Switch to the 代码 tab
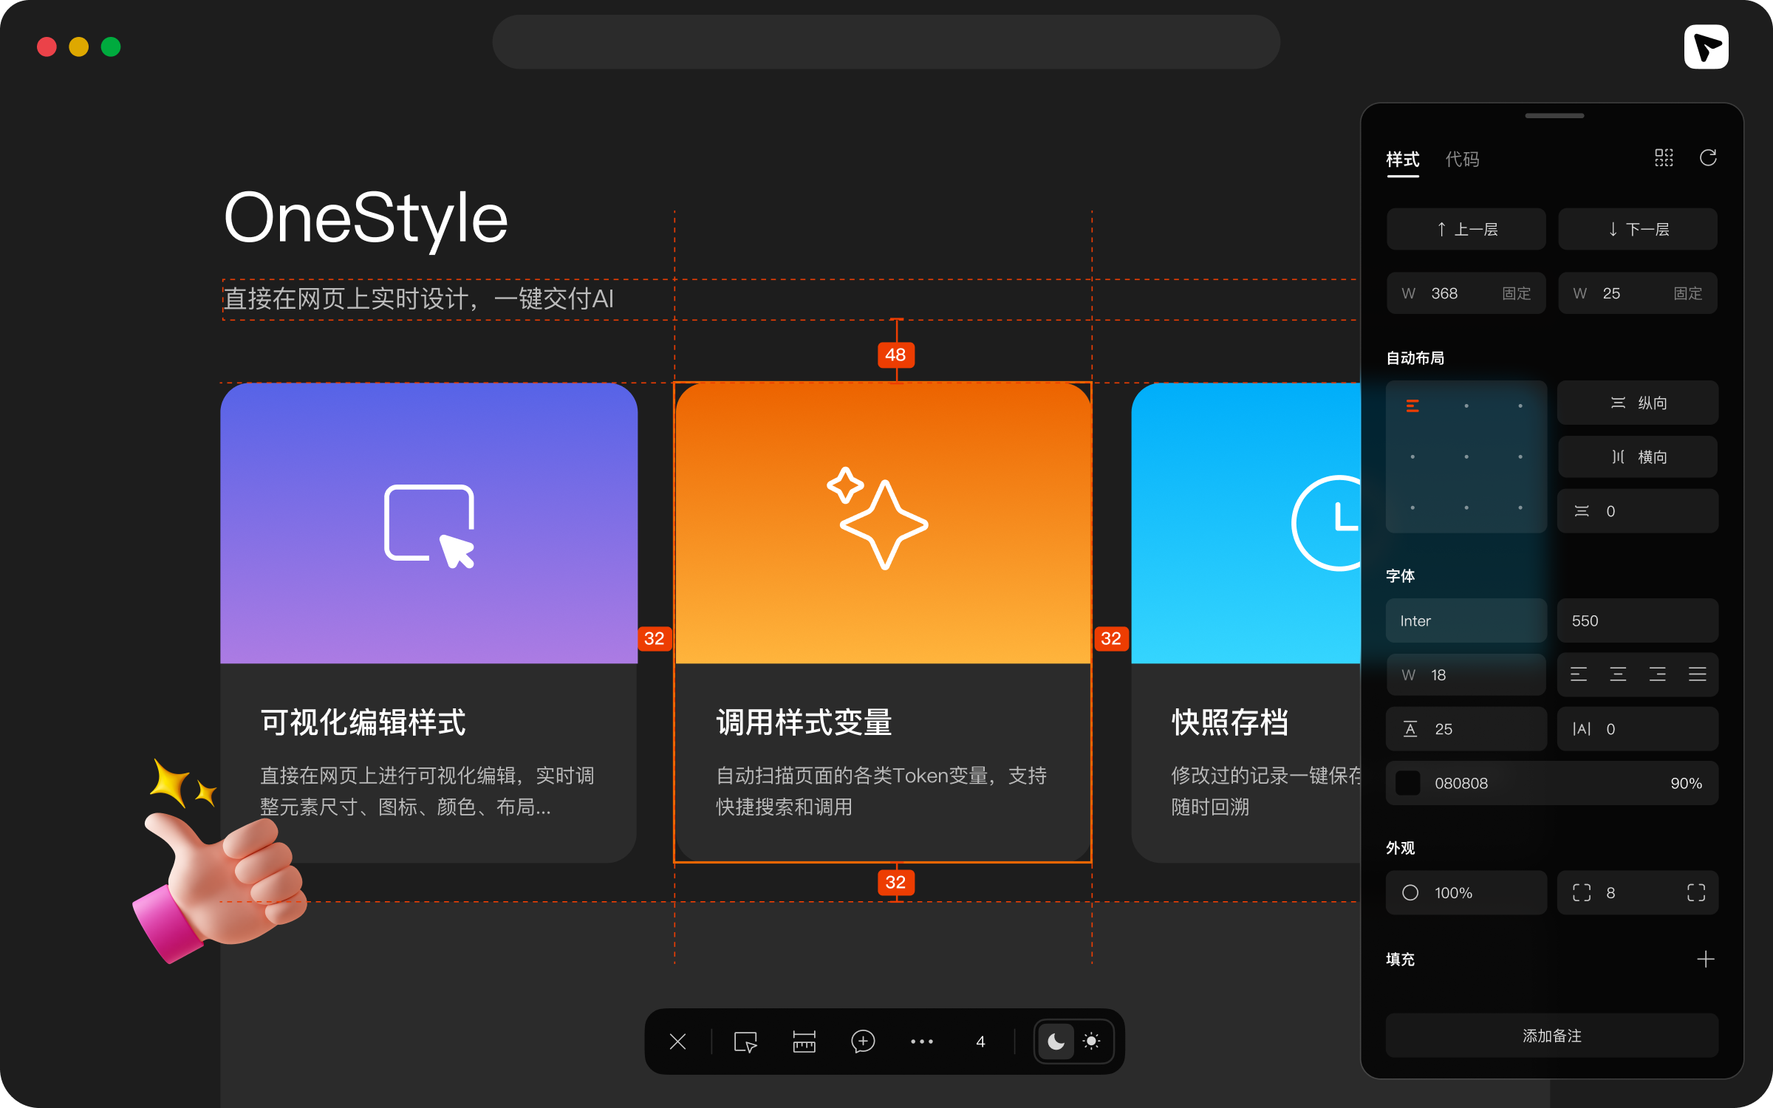 click(x=1462, y=159)
